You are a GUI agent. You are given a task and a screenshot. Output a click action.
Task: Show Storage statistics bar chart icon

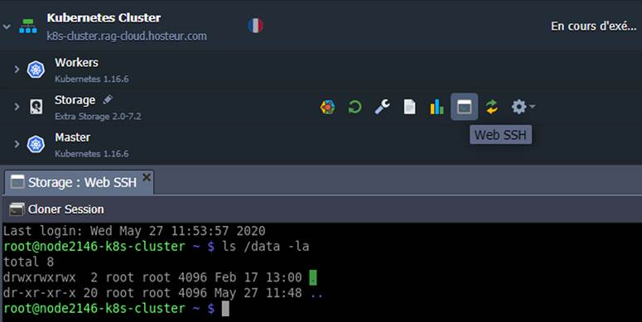[x=437, y=108]
